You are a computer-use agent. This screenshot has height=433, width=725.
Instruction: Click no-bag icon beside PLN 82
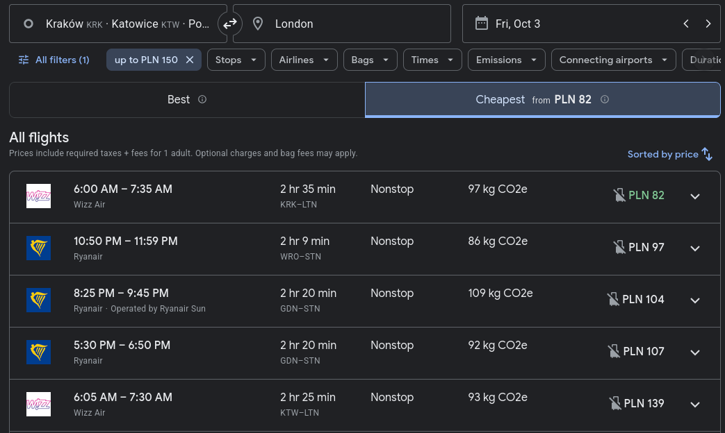[619, 195]
